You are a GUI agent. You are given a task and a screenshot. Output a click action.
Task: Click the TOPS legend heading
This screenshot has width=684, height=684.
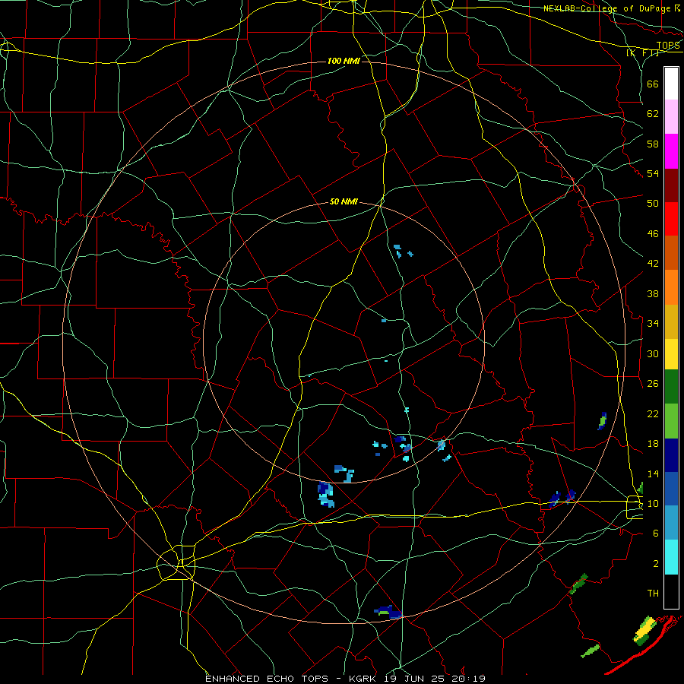tap(668, 46)
